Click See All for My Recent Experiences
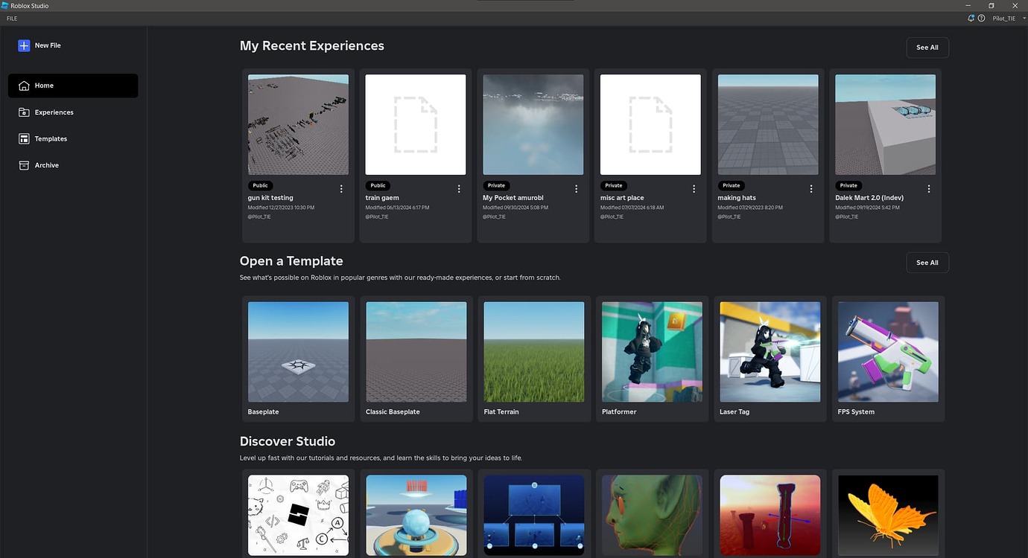The width and height of the screenshot is (1028, 558). pyautogui.click(x=927, y=47)
